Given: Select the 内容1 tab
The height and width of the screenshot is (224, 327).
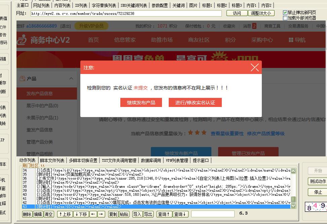Looking at the screenshot, I should point(251,5).
